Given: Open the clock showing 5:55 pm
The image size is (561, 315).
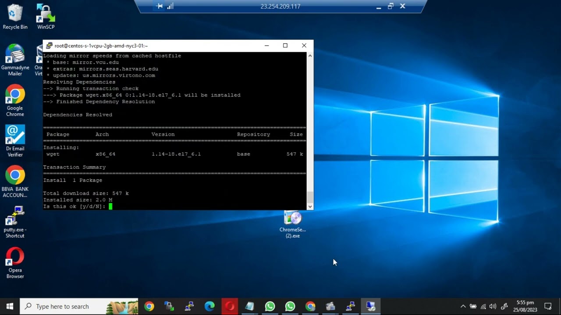Looking at the screenshot, I should (525, 306).
